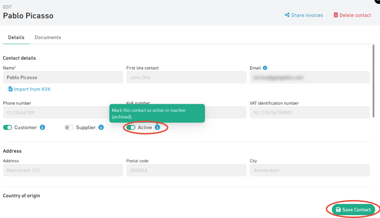The height and width of the screenshot is (218, 380).
Task: Focus the Address field with Mainstreet 123
Action: pos(63,170)
